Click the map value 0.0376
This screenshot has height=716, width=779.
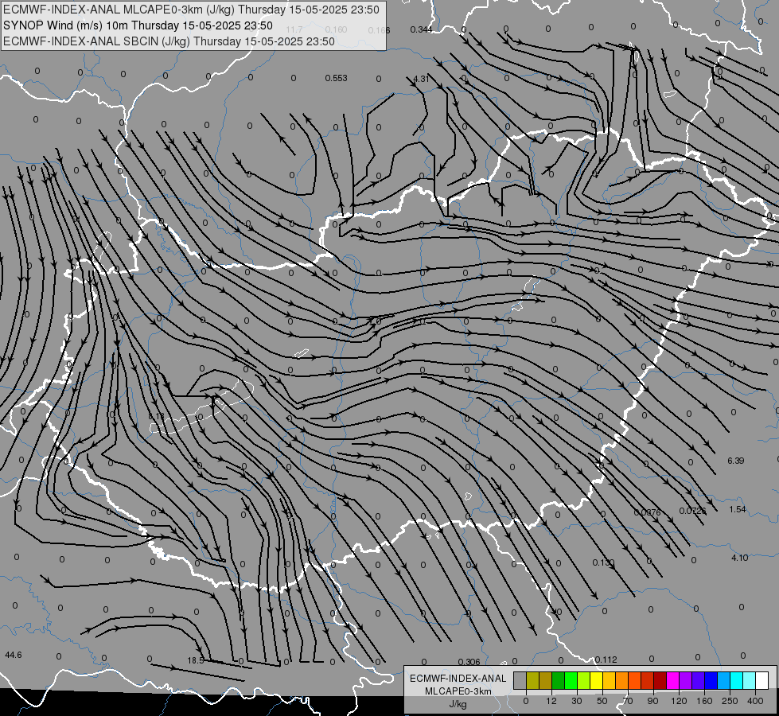pos(648,513)
